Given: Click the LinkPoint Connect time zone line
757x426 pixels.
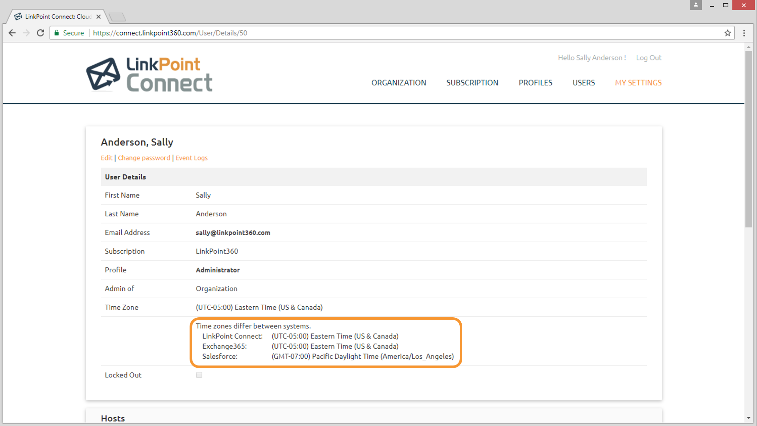Looking at the screenshot, I should coord(300,336).
